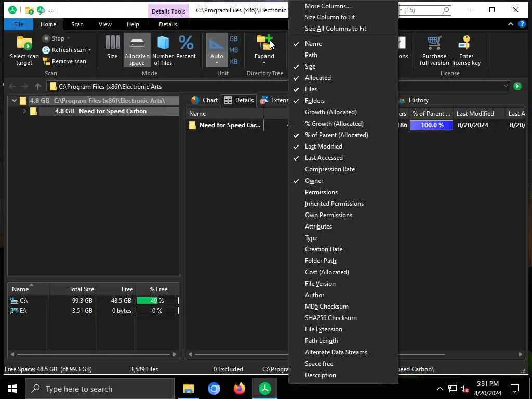Open Firefox from taskbar
Image resolution: width=532 pixels, height=399 pixels.
(x=239, y=389)
